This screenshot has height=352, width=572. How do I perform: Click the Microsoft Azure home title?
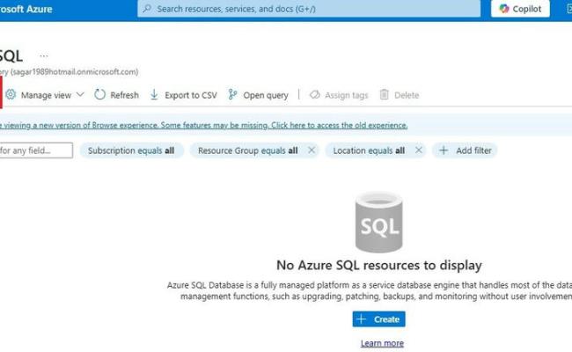26,9
